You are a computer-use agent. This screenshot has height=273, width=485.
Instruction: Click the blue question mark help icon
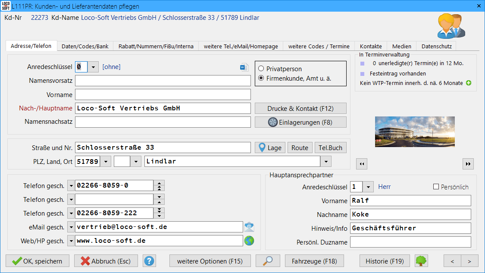(149, 261)
